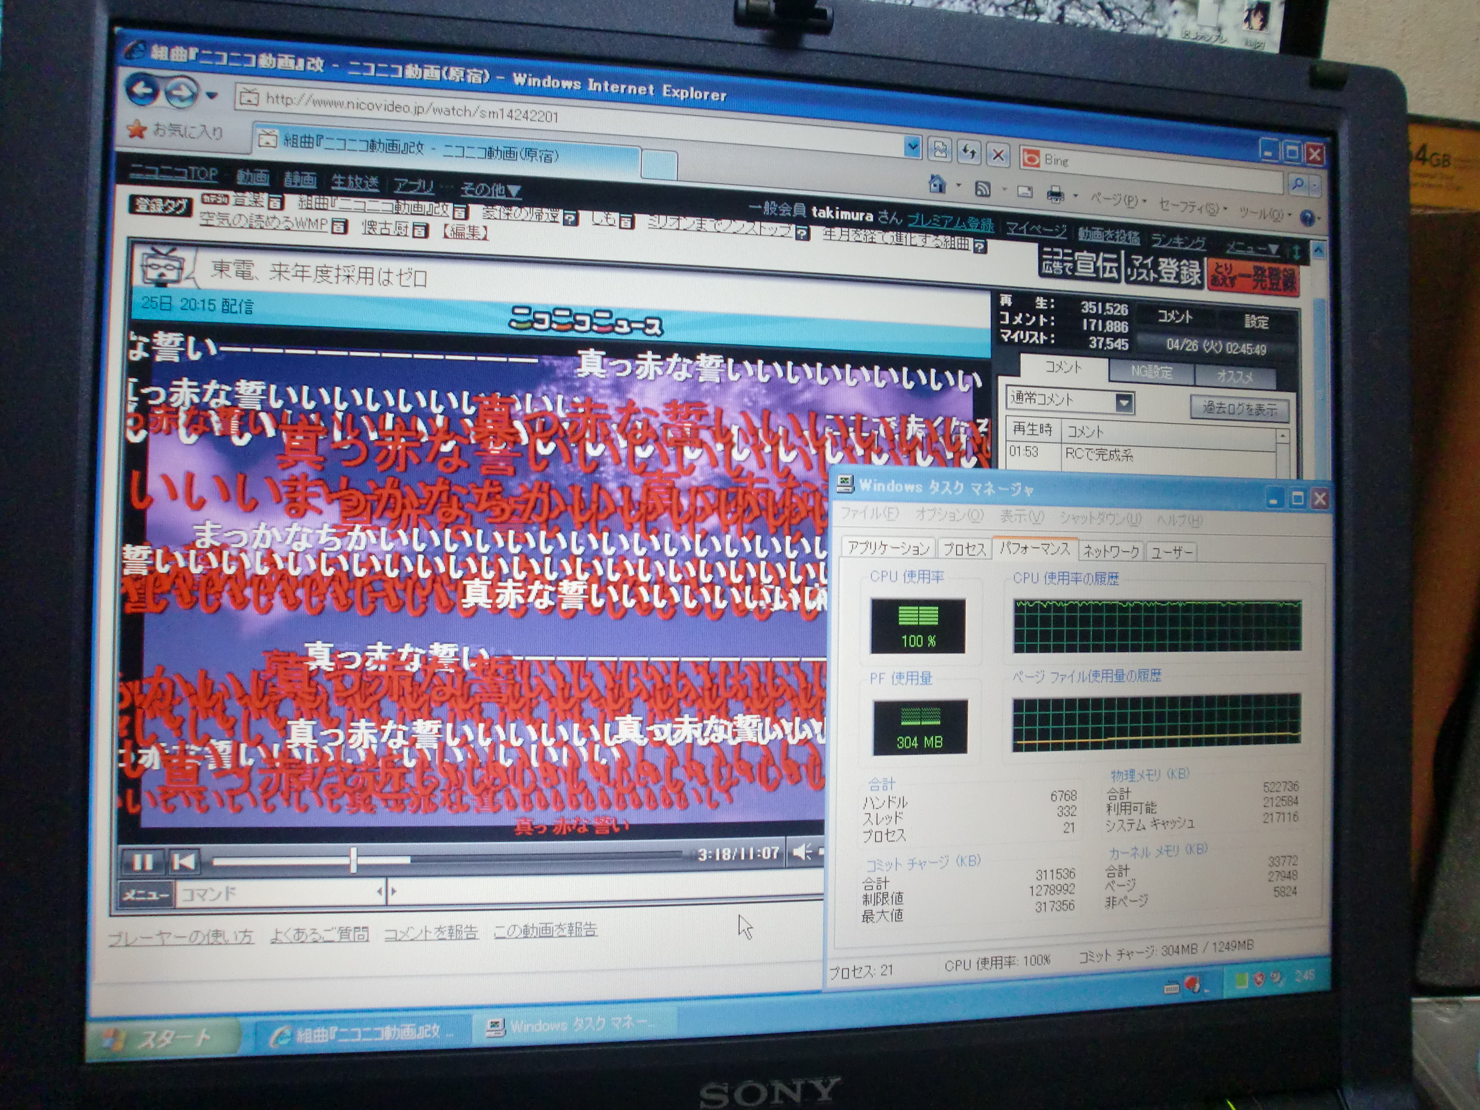Screen dimensions: 1480x1110
Task: Click the Home icon in command bar
Action: pyautogui.click(x=938, y=184)
